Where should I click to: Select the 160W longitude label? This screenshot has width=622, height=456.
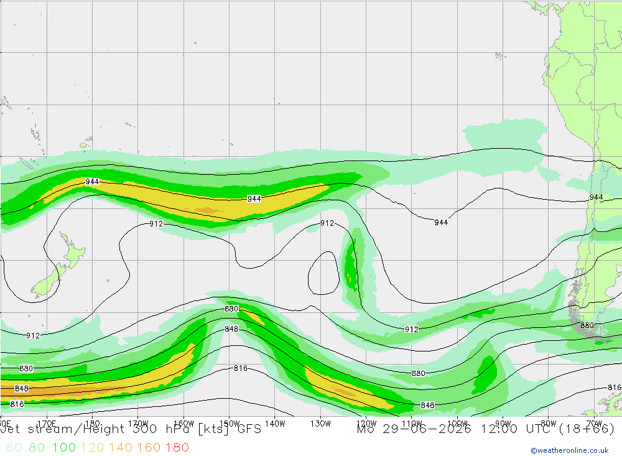[183, 424]
